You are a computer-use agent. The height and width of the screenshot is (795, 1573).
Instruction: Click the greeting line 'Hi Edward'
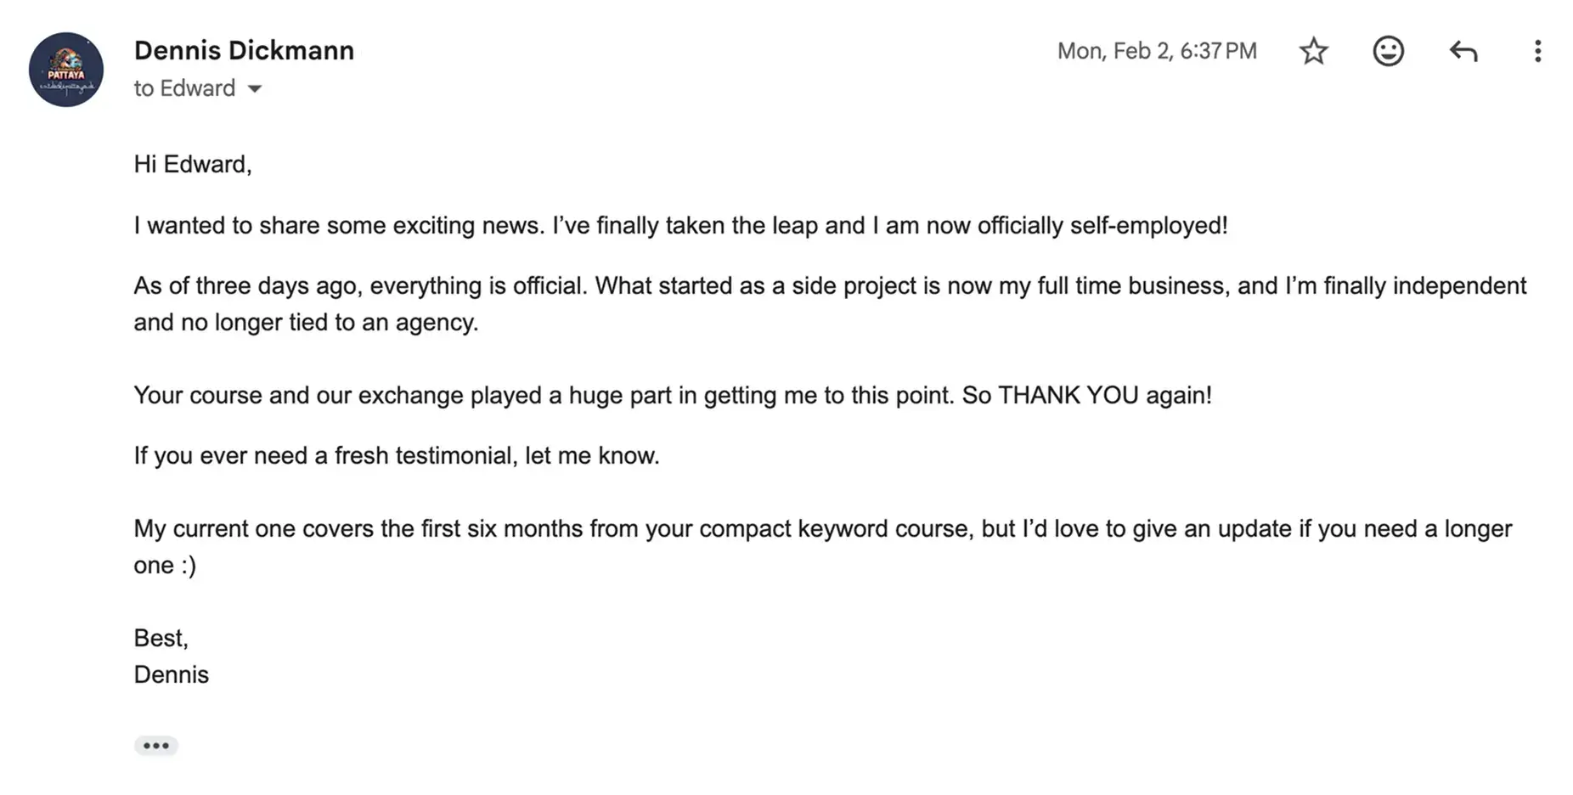[x=192, y=164]
